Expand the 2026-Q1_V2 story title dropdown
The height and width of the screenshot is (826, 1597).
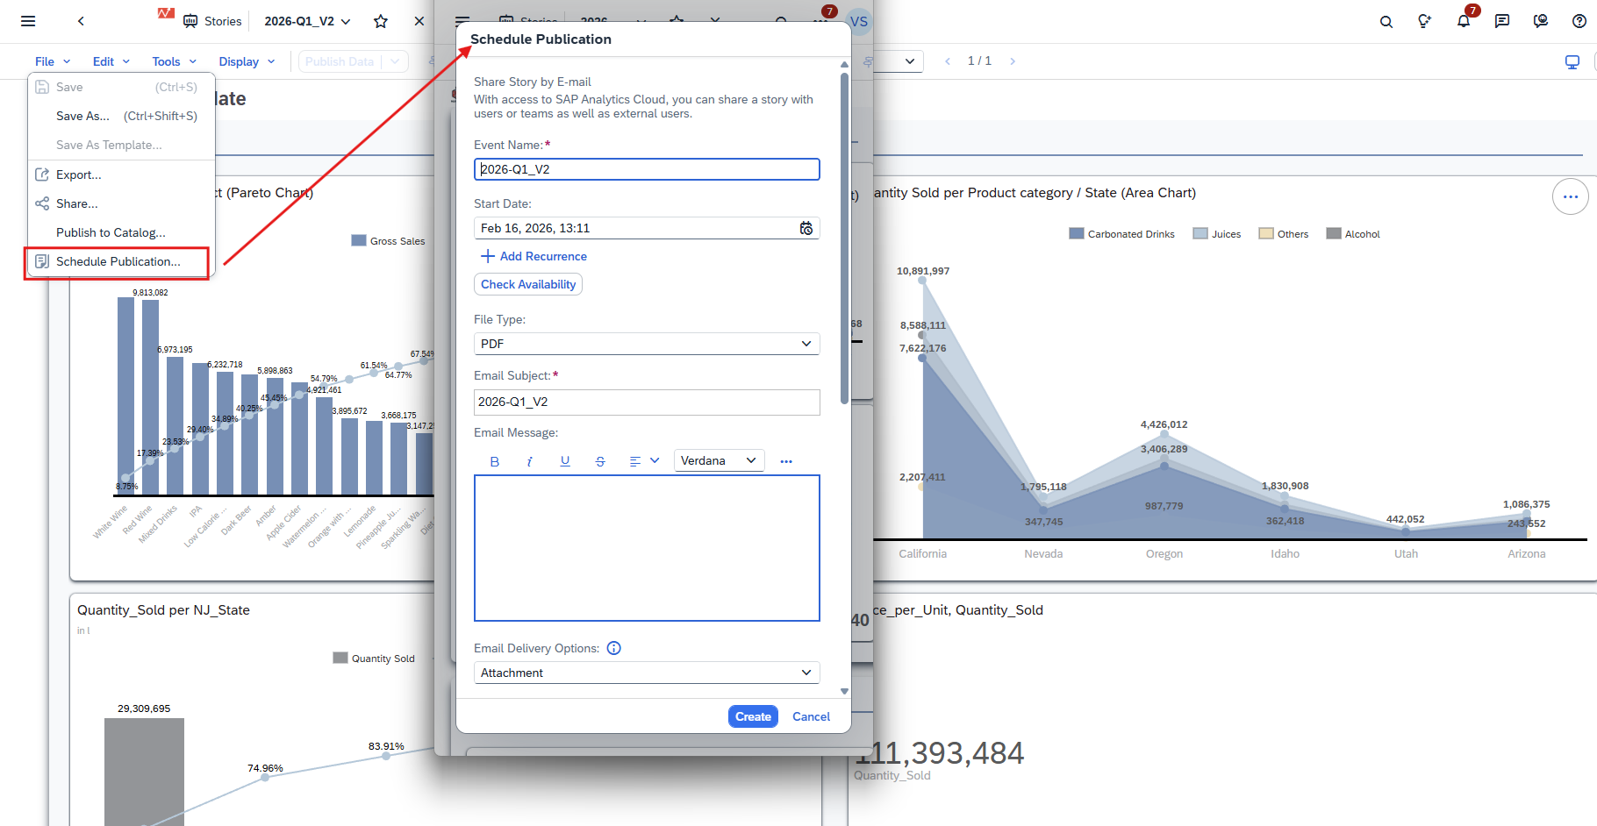pos(346,21)
